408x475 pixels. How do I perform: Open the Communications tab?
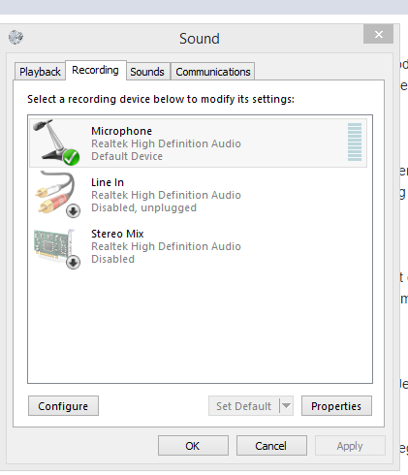click(x=213, y=72)
